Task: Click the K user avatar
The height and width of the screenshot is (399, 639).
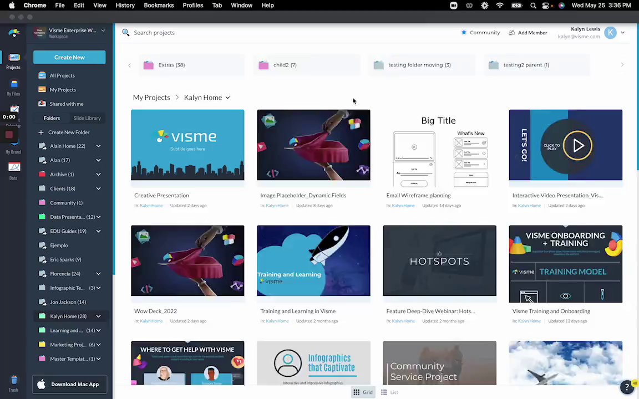Action: 610,33
